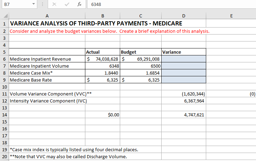Image resolution: width=256 pixels, height=161 pixels.
Task: Select VVC value (1,620,344)
Action: pyautogui.click(x=184, y=94)
